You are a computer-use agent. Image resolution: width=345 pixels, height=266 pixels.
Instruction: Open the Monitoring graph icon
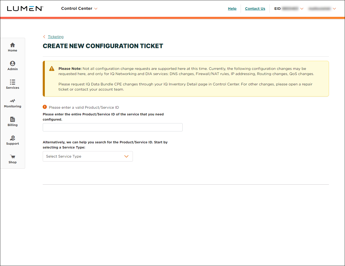tap(12, 101)
